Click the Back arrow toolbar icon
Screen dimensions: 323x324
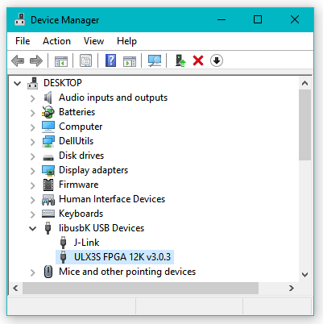click(18, 60)
